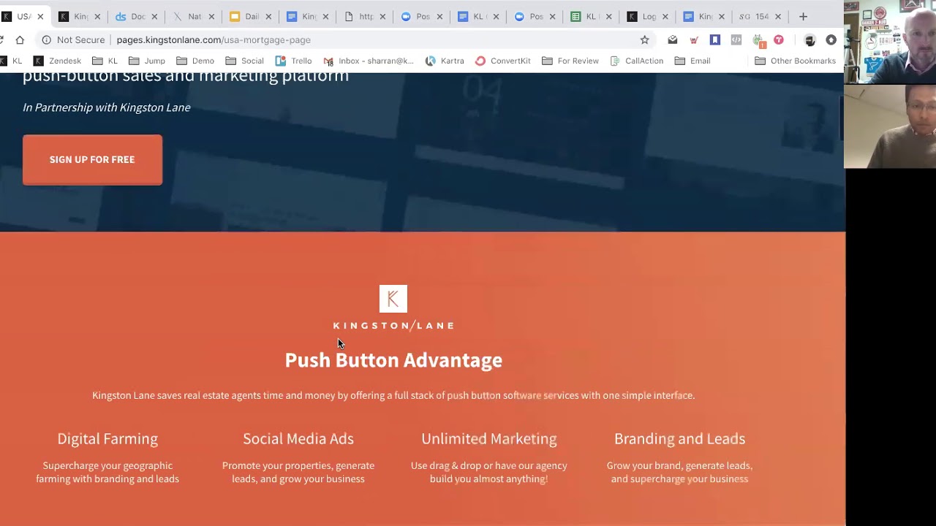Reload the page with the refresh icon
This screenshot has width=936, height=526.
tap(2, 39)
